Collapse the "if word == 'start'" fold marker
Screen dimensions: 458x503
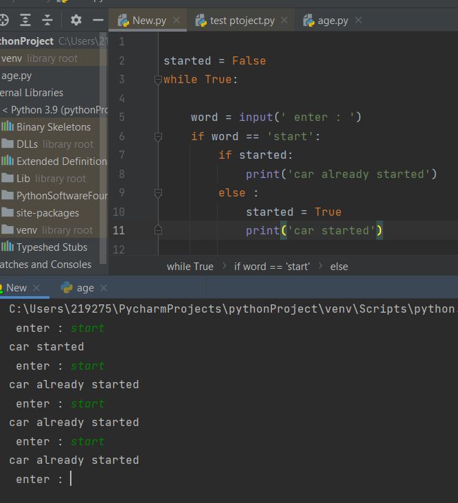click(x=158, y=137)
